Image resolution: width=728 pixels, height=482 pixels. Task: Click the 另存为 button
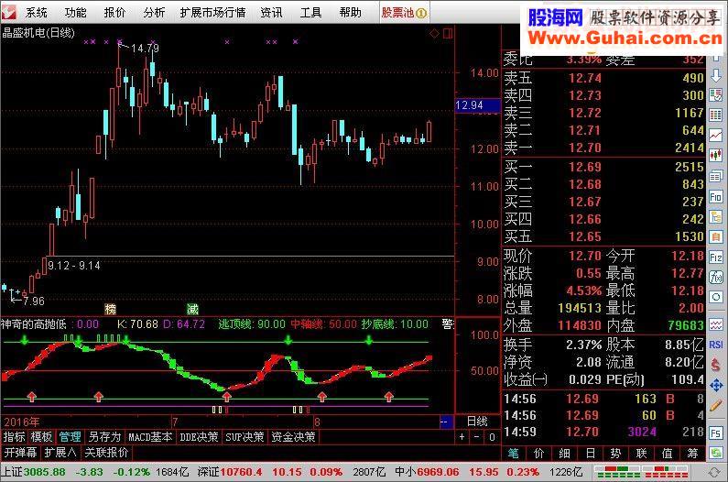click(104, 437)
